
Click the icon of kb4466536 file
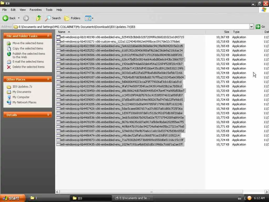(x=58, y=117)
